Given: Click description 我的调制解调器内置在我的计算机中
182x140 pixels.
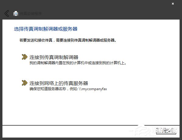Looking at the screenshot, I should pyautogui.click(x=59, y=63).
